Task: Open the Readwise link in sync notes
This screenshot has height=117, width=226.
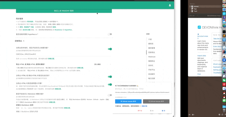Action: pos(59,30)
